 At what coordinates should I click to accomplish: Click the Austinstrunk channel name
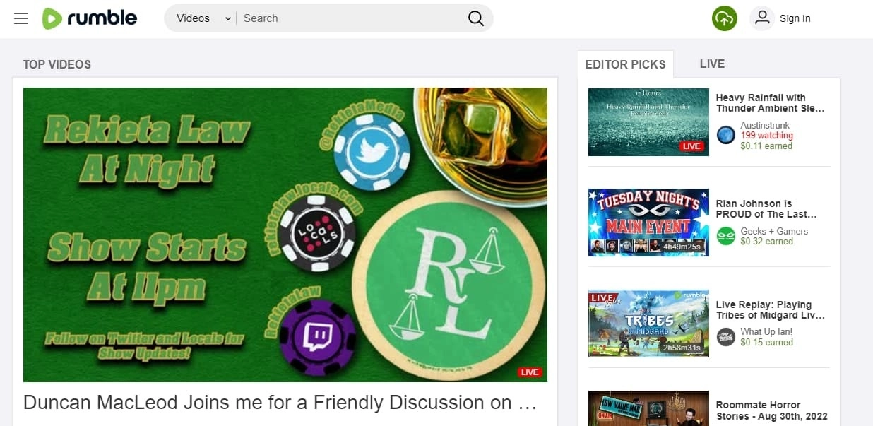coord(765,125)
